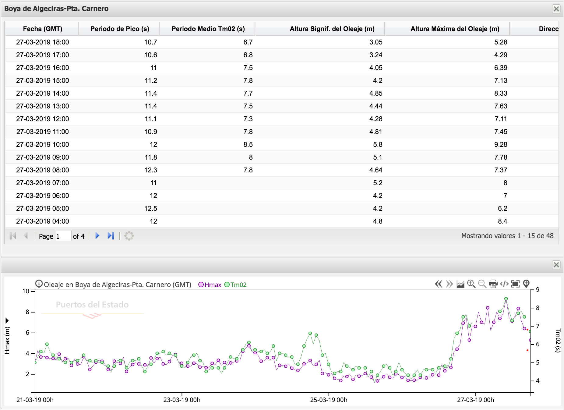Go to the previous table page

(26, 236)
